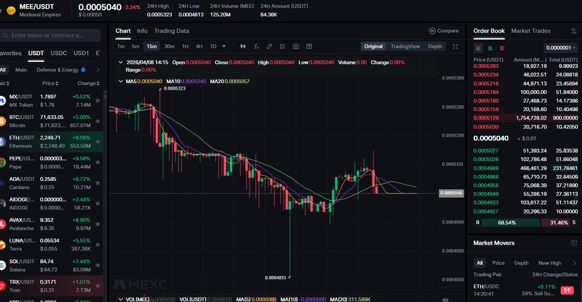Take a chart snapshot with camera icon

pos(295,46)
